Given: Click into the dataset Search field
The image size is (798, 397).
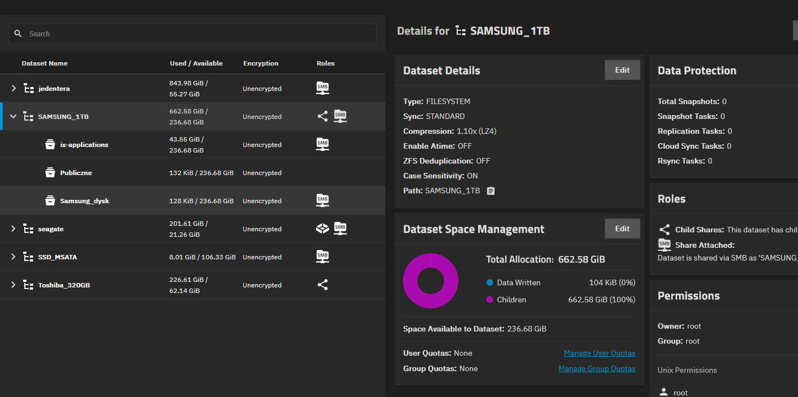Looking at the screenshot, I should (199, 34).
